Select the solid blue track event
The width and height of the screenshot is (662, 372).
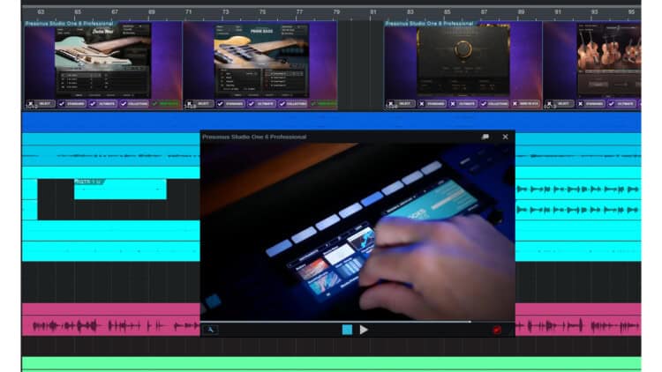coord(331,123)
